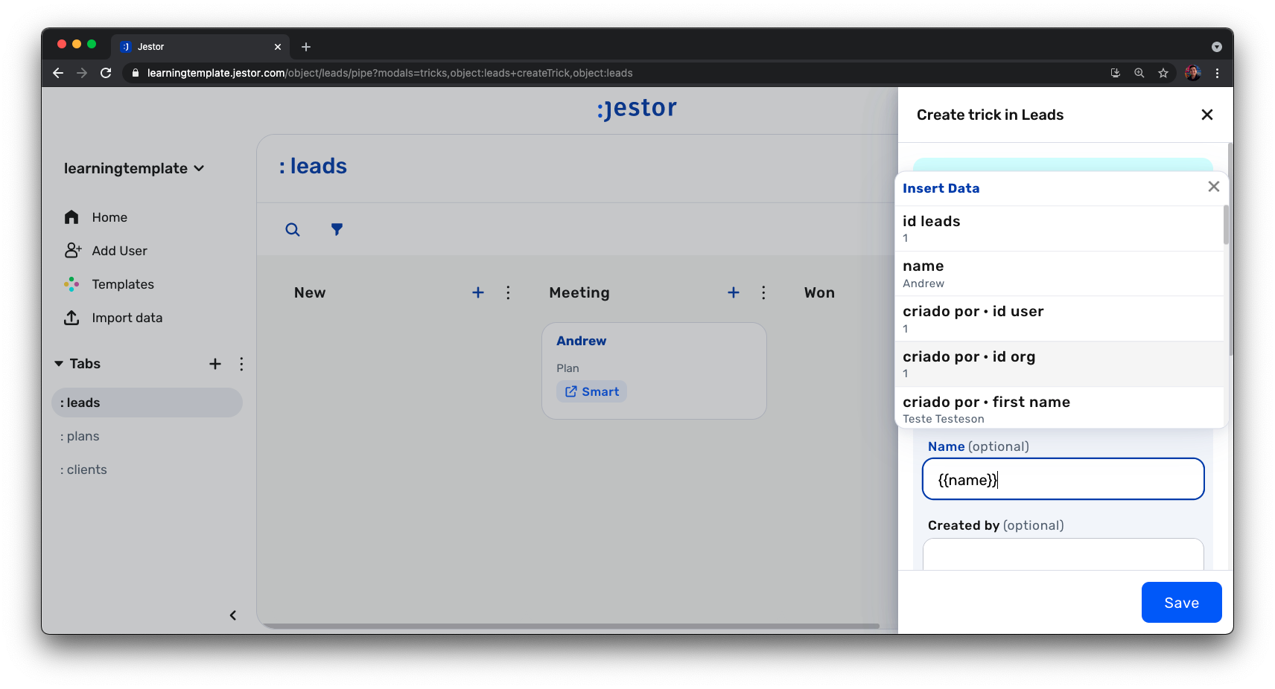
Task: Open search with the magnifier icon in leads
Action: [x=293, y=229]
